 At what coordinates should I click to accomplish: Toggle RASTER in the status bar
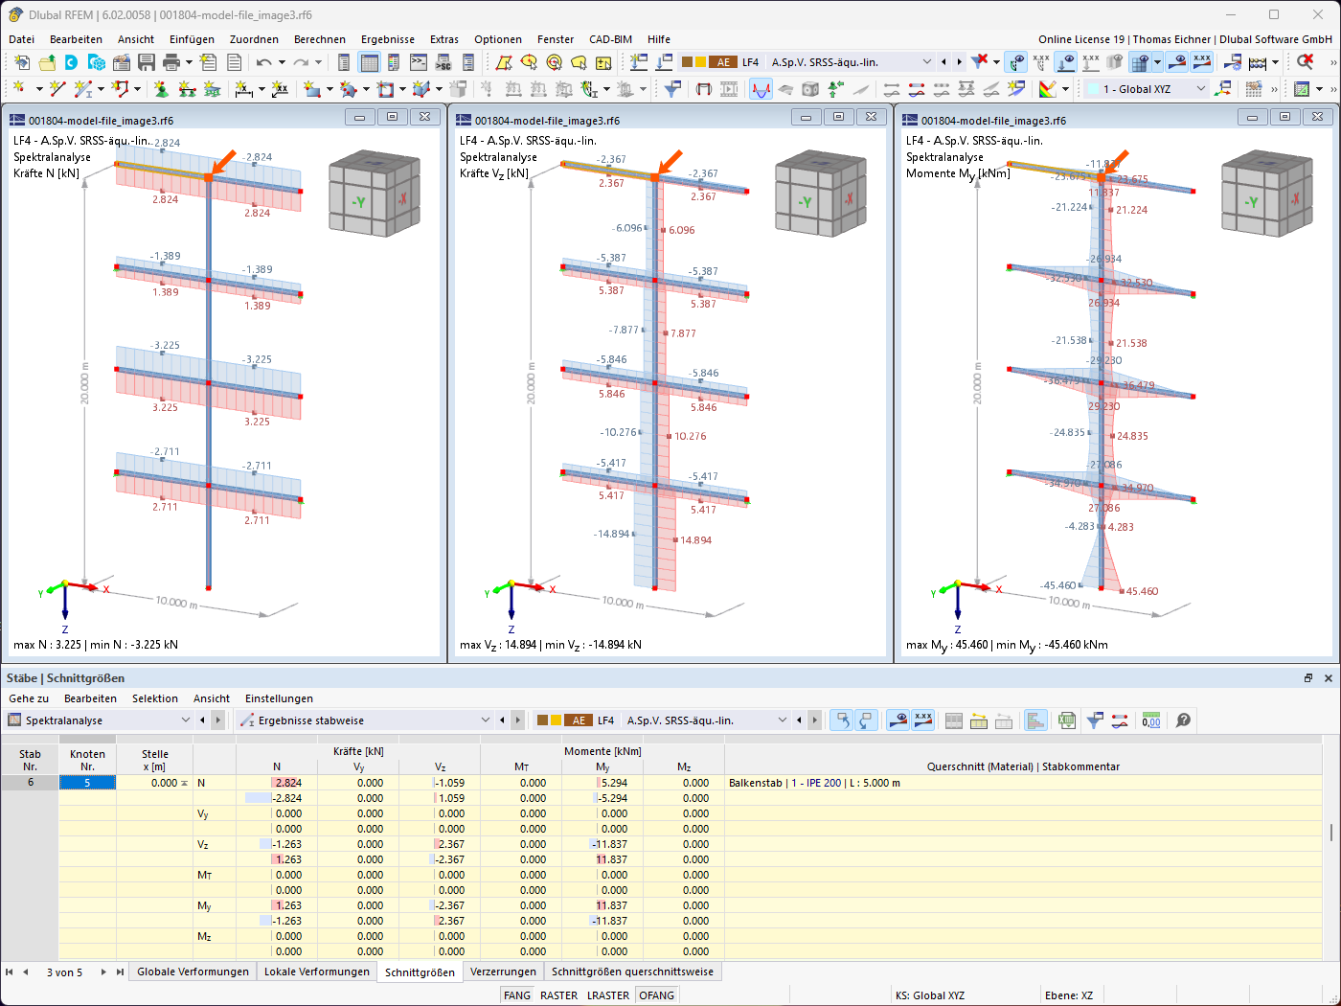coord(557,995)
